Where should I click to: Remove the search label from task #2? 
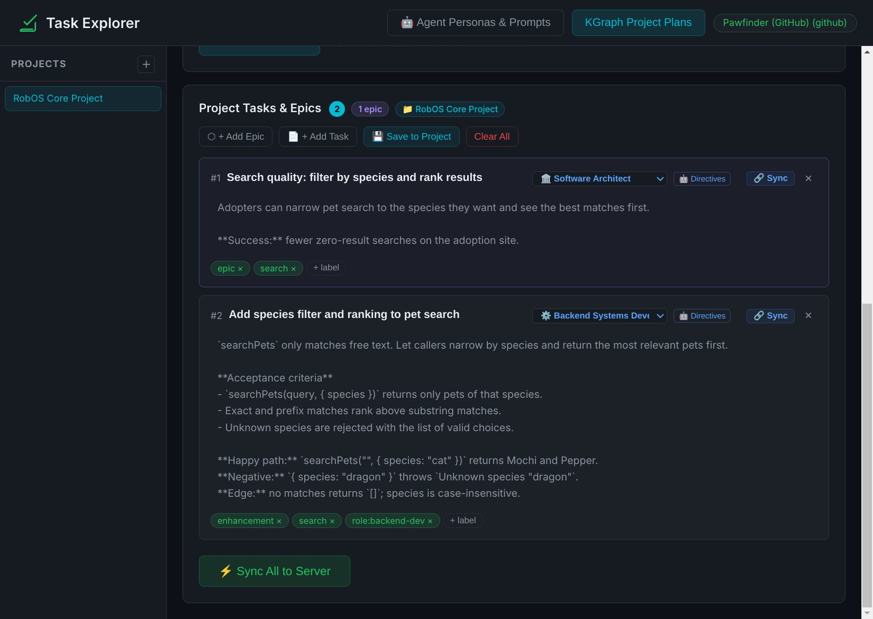point(332,521)
